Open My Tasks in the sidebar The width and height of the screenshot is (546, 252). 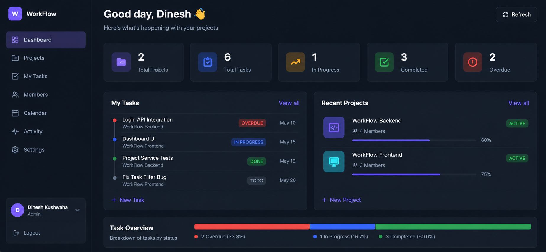pos(46,76)
